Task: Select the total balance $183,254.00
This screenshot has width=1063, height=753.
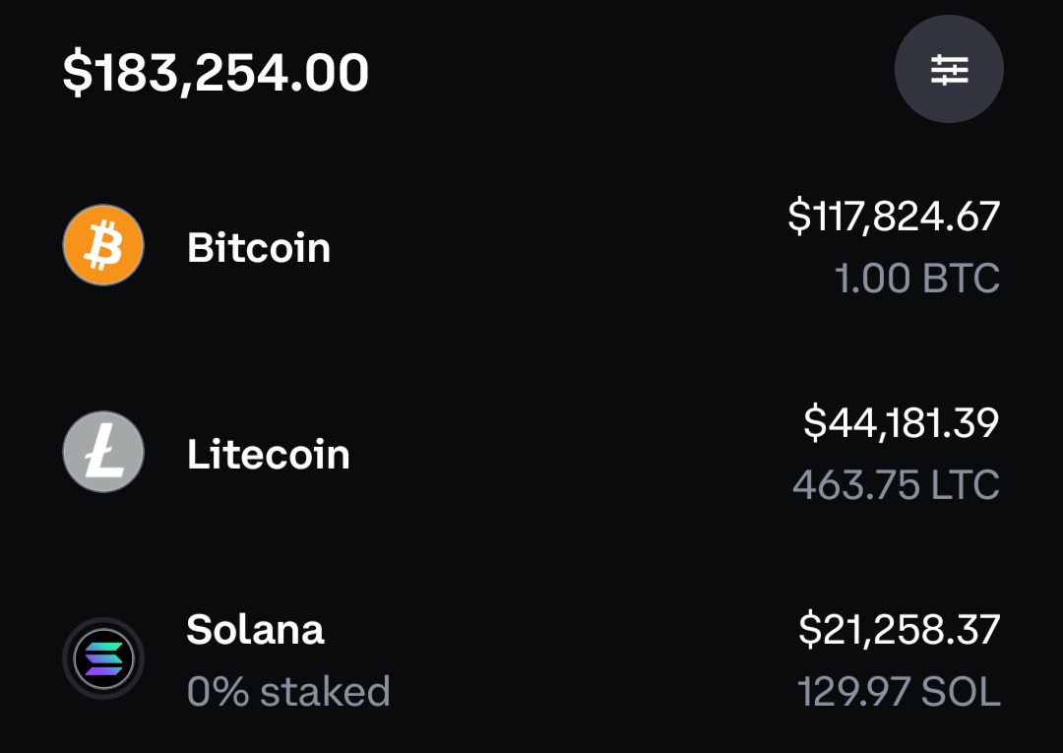Action: 216,73
